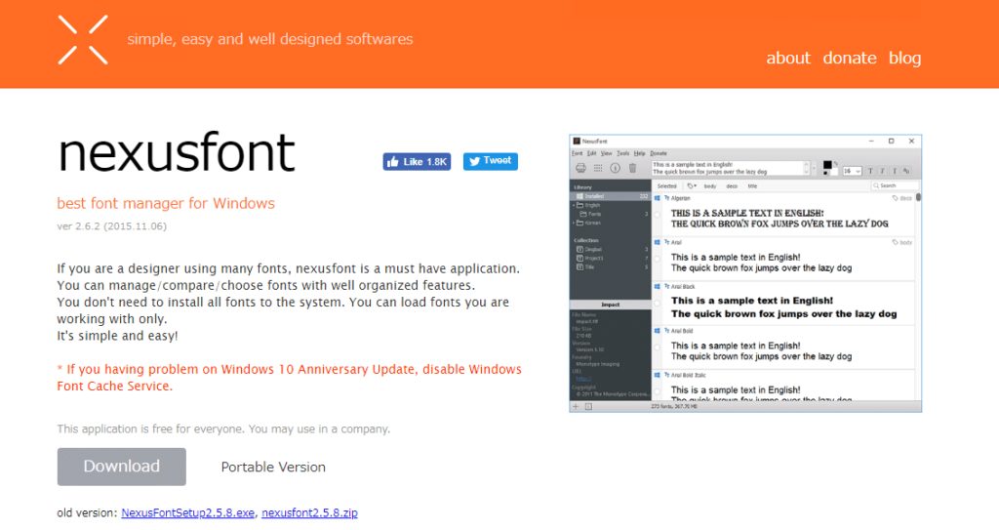Click the http:// URL link in font info

click(583, 378)
